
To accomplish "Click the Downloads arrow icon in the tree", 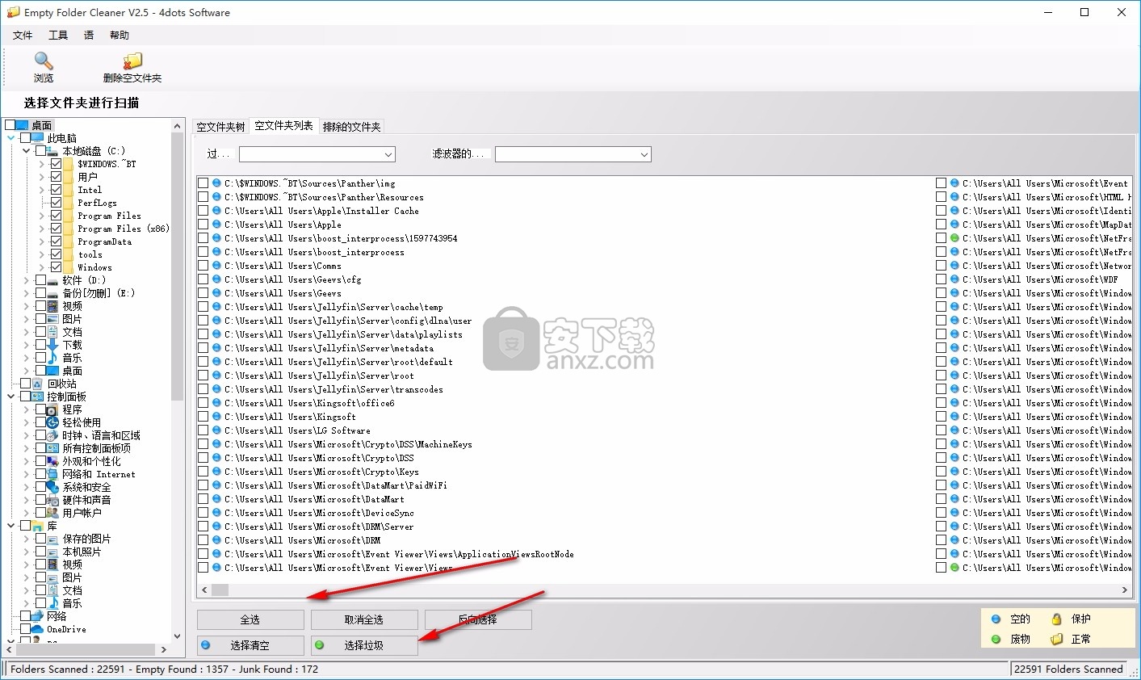I will point(53,345).
